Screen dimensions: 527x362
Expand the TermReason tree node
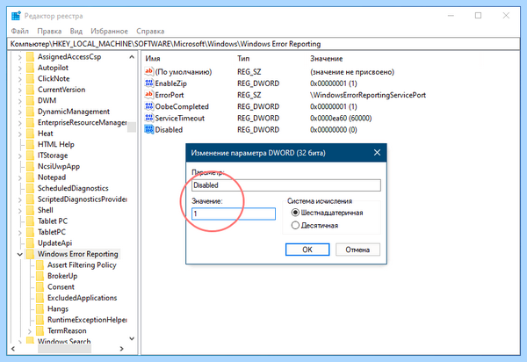tap(30, 331)
